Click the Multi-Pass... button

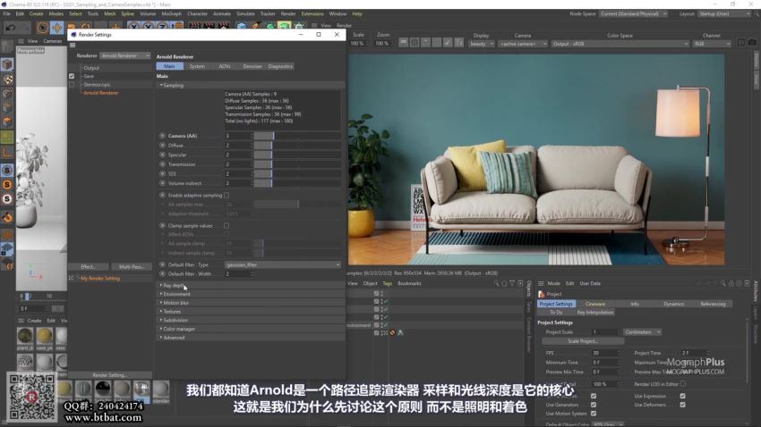[x=131, y=267]
